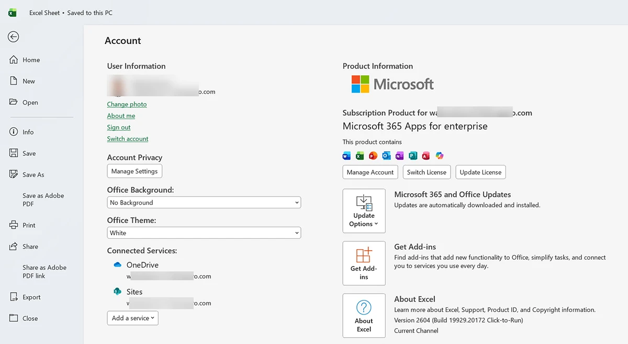Click the Change photo link
Screen dimensions: 628x344
[127, 104]
